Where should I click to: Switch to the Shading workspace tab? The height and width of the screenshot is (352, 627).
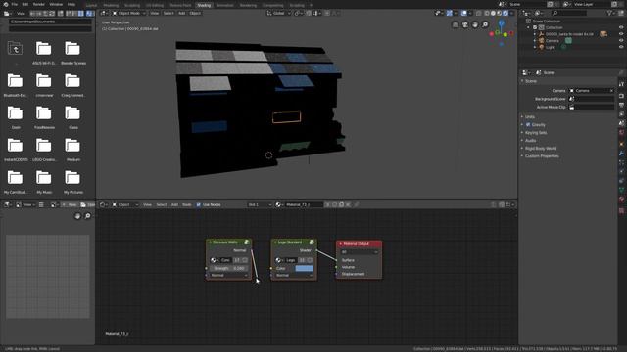coord(204,5)
